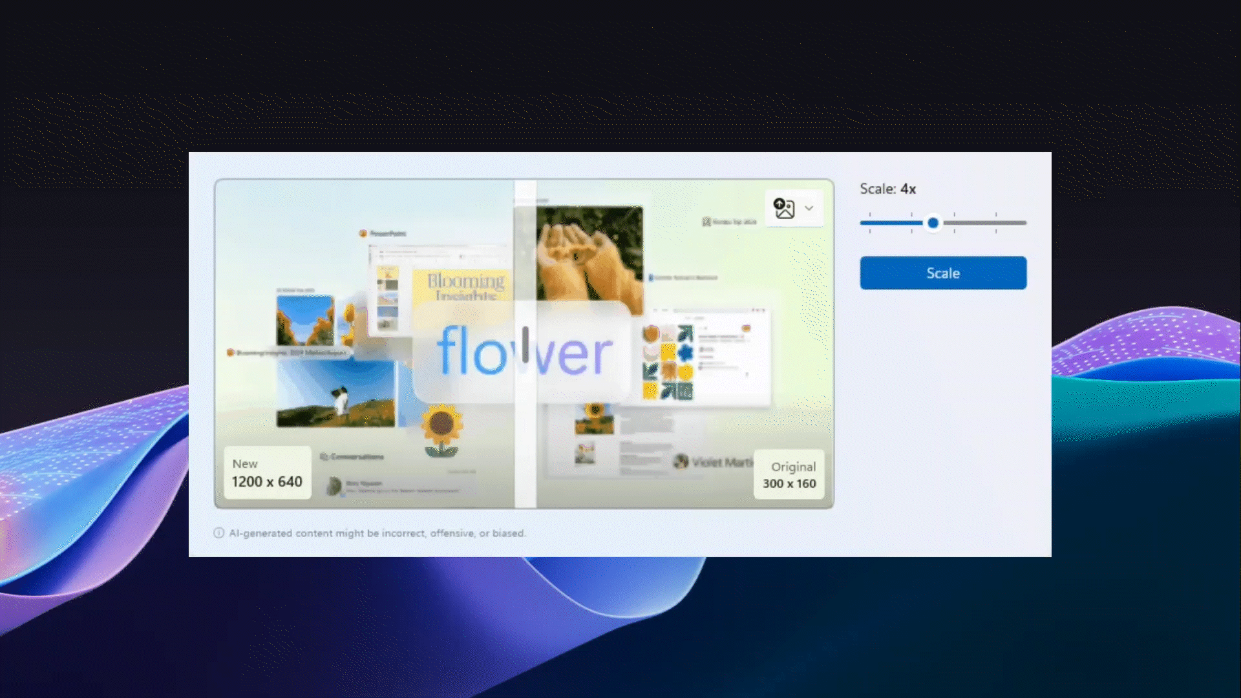Image resolution: width=1241 pixels, height=698 pixels.
Task: Click the Scale slider thumb
Action: click(933, 222)
